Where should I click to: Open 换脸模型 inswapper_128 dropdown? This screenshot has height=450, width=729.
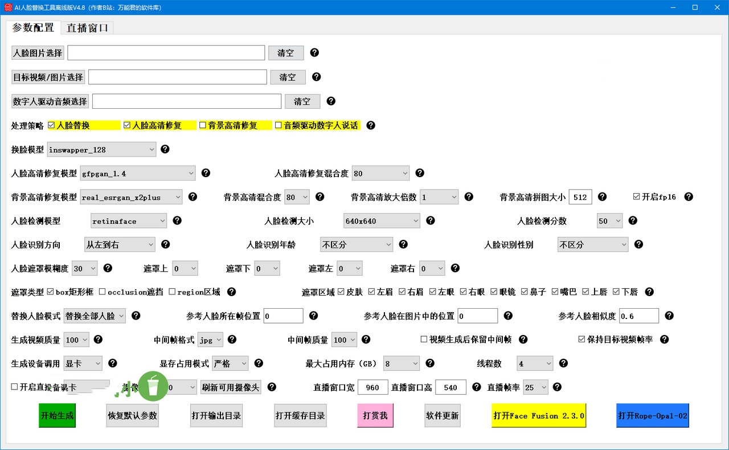pyautogui.click(x=101, y=149)
